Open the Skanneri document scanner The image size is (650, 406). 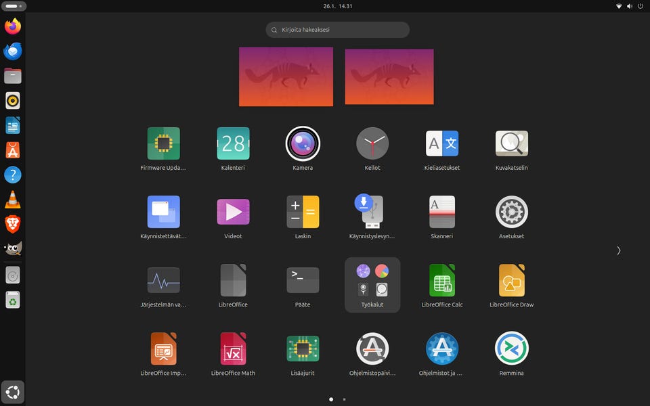(x=442, y=212)
